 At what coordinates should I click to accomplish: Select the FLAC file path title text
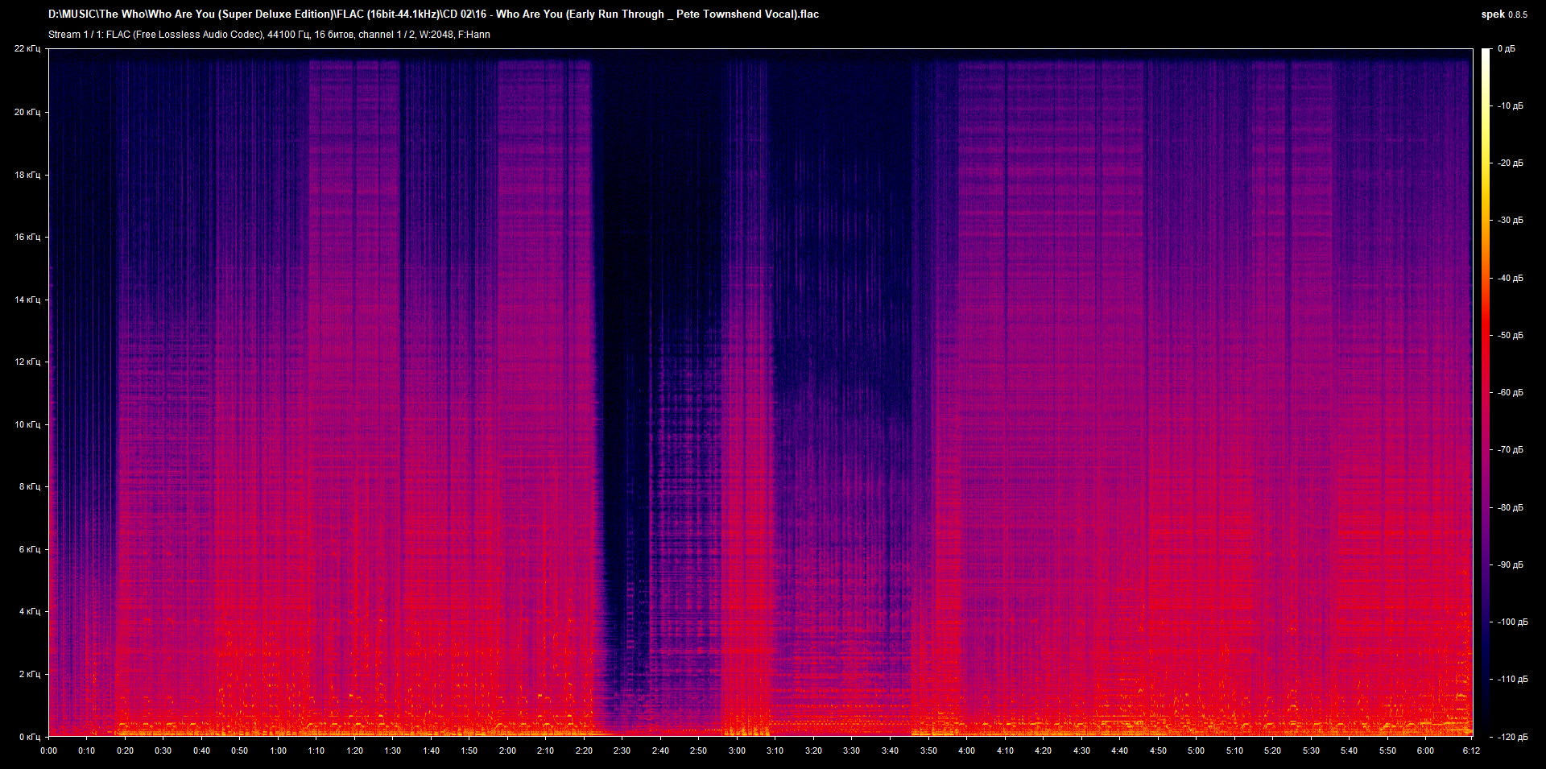[x=433, y=14]
